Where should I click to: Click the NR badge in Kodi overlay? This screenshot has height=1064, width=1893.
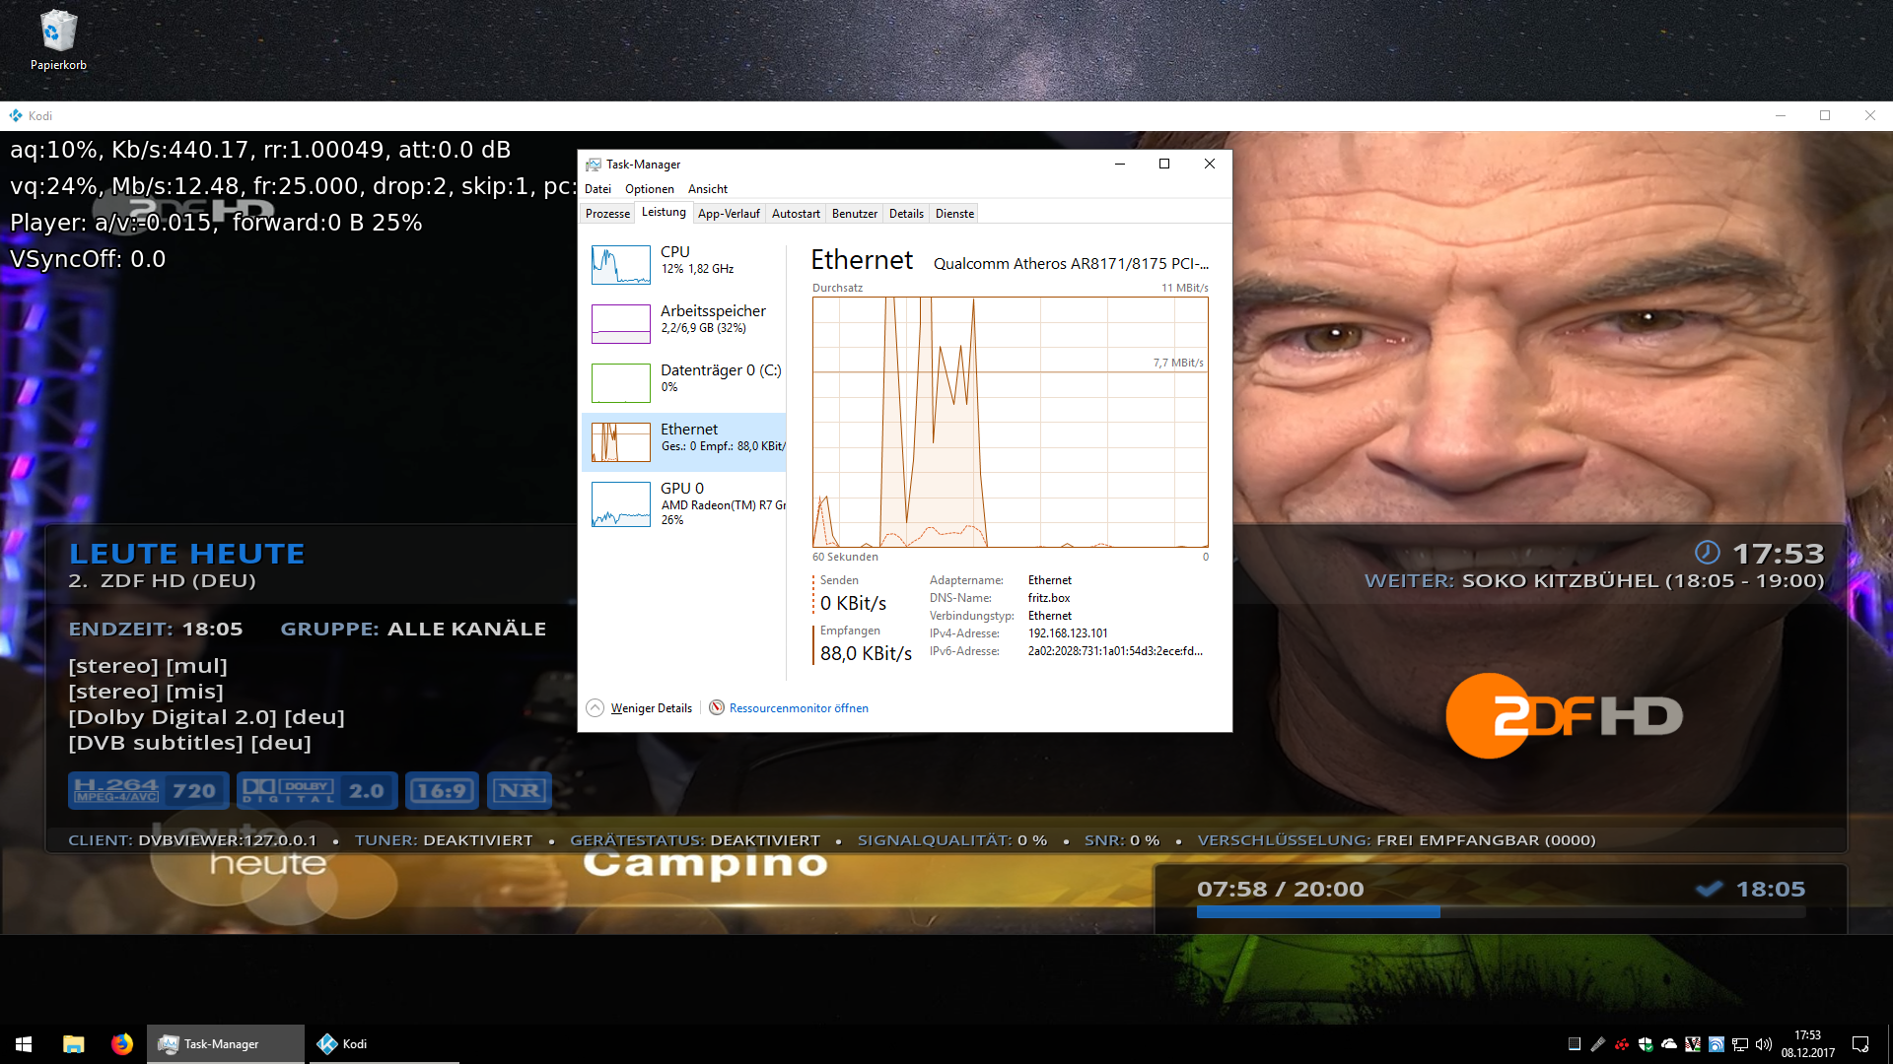tap(520, 790)
